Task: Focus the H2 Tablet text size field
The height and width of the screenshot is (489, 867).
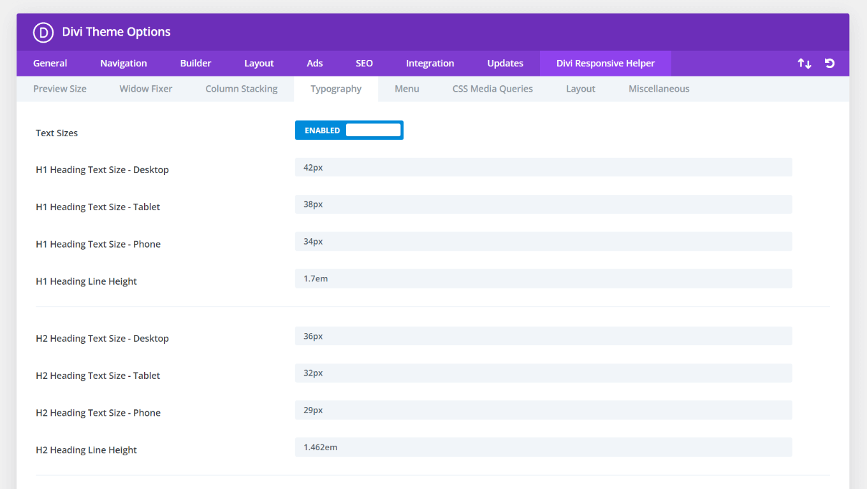Action: (543, 373)
